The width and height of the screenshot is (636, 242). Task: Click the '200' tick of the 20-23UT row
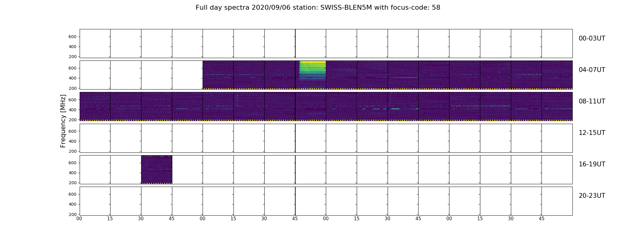pos(73,214)
